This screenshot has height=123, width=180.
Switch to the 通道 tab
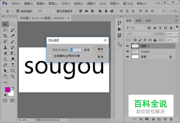coord(138,21)
